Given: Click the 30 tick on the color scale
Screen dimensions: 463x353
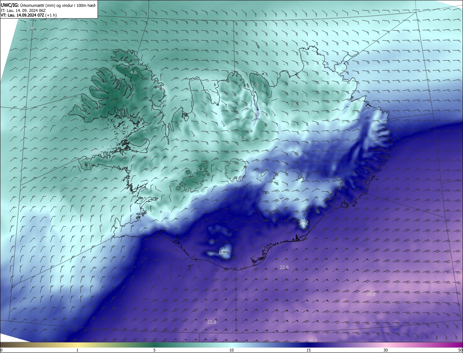Looking at the screenshot, I should [386, 350].
